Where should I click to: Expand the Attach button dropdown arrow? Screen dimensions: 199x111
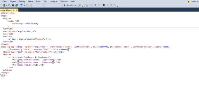[75, 6]
